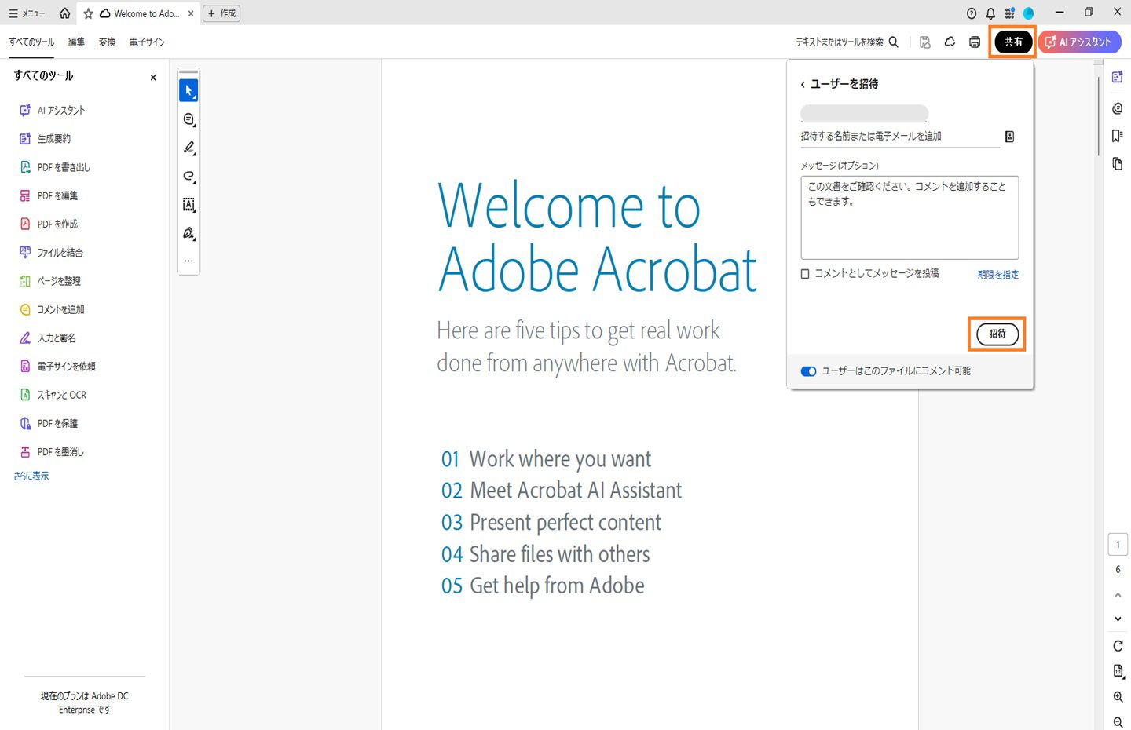
Task: Toggle ユーザーはこのファイルにコメント可能 switch
Action: coord(808,371)
